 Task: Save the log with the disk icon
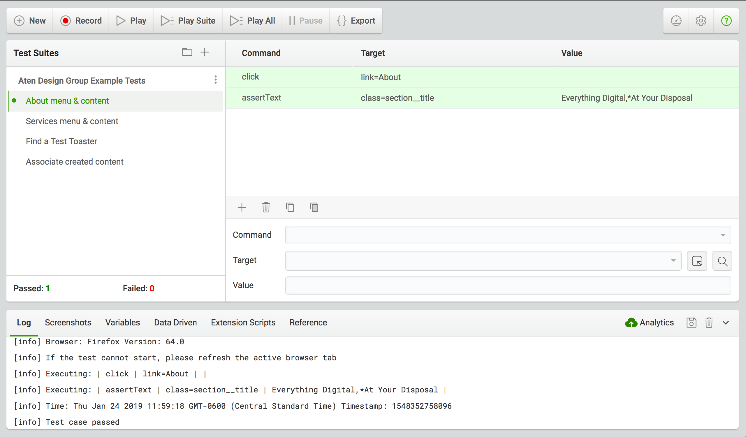point(691,323)
